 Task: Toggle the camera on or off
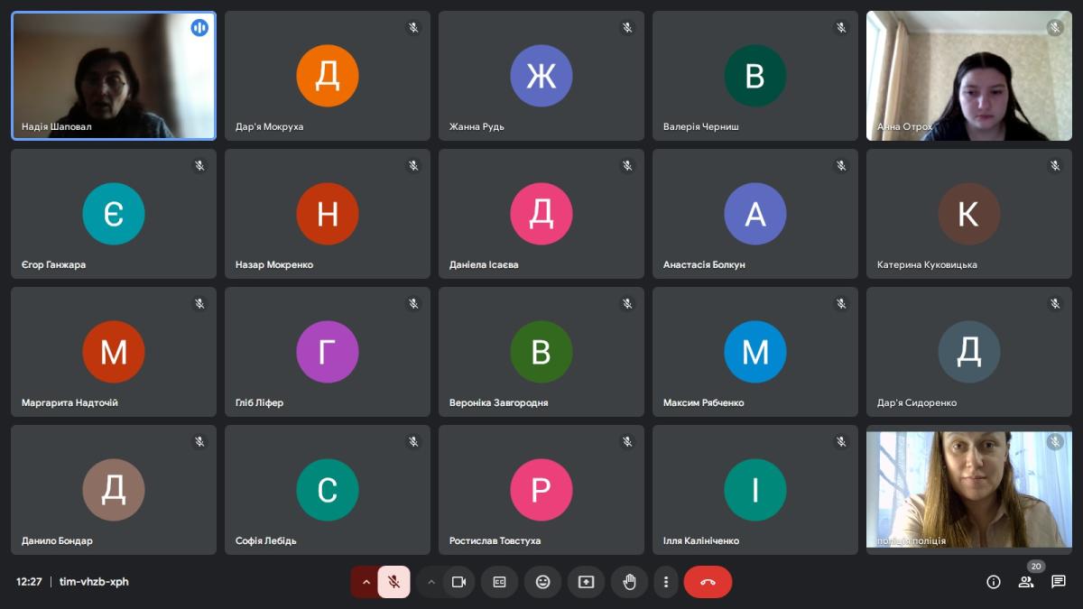coord(458,582)
